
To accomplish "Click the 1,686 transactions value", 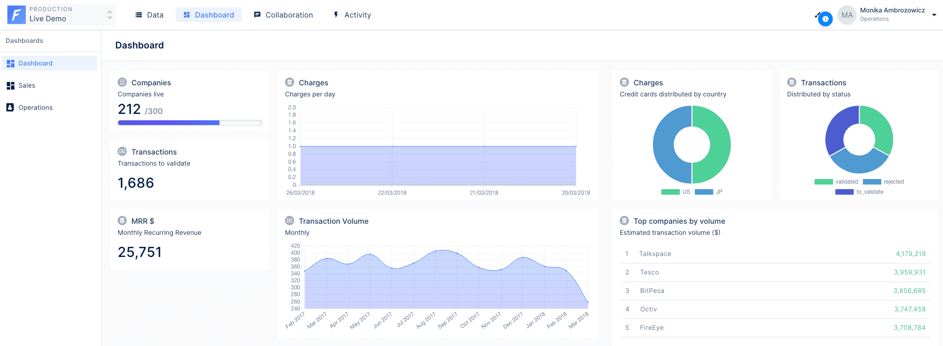I will pyautogui.click(x=136, y=183).
